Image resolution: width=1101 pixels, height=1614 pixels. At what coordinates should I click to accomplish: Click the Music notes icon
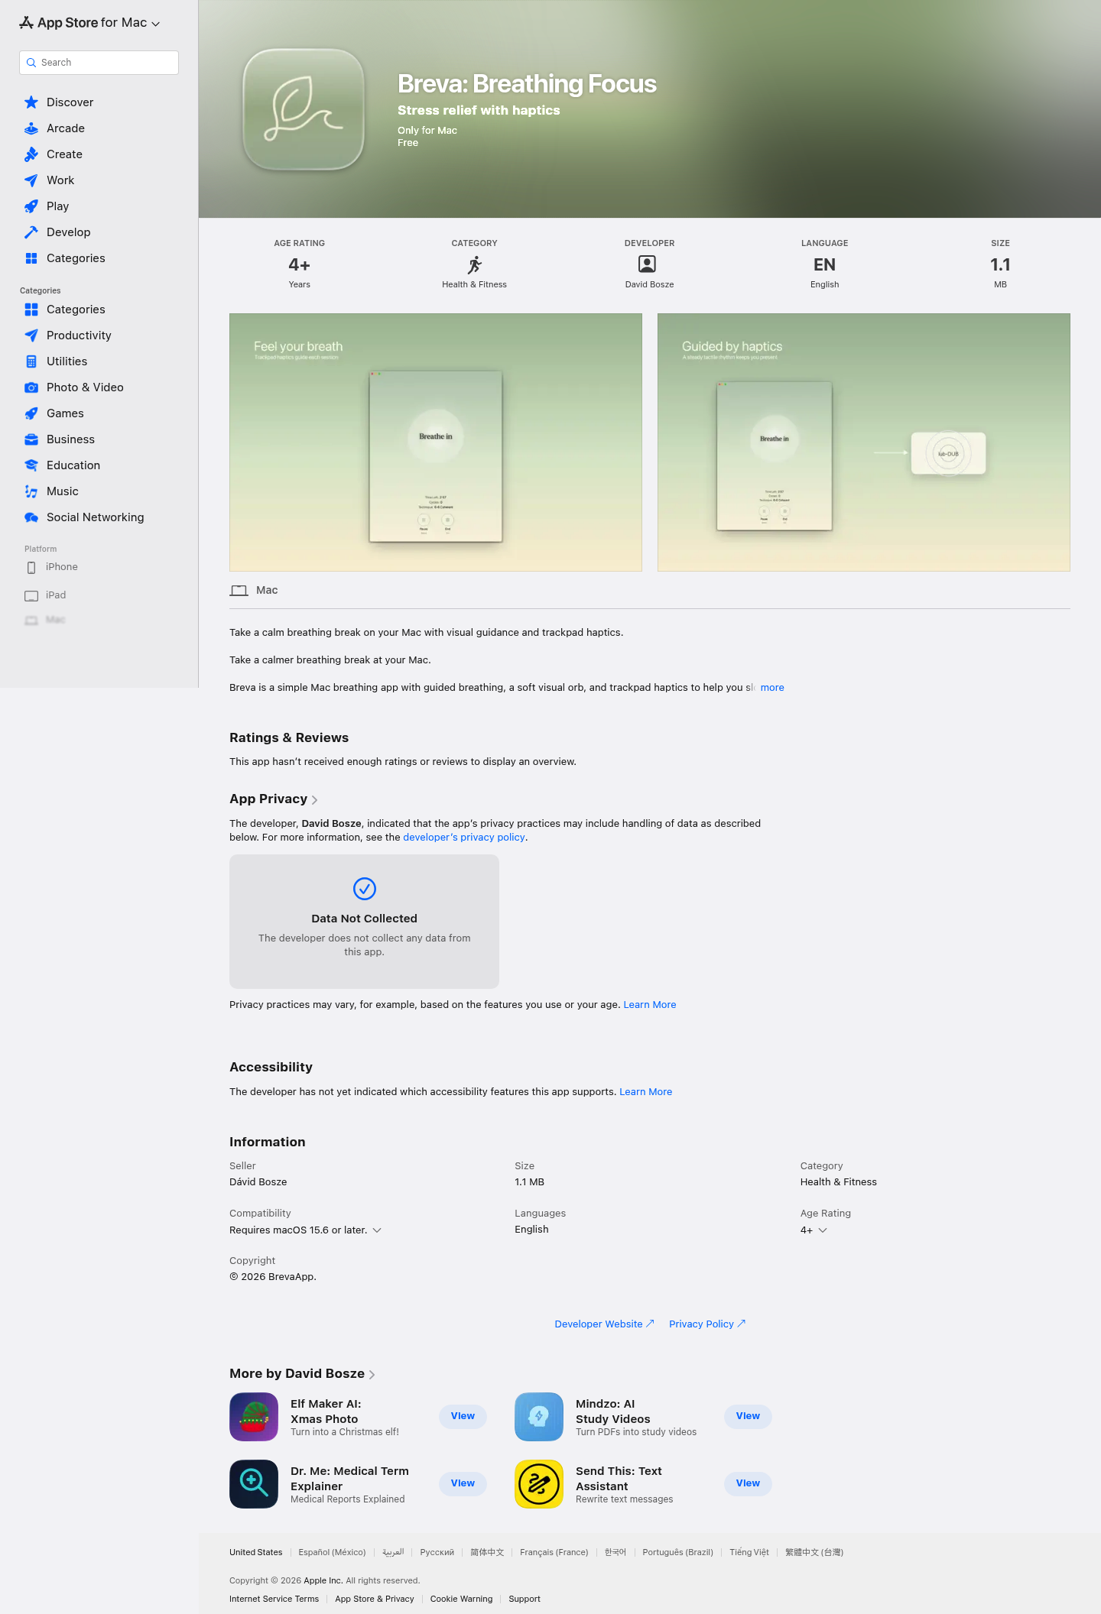[x=31, y=491]
